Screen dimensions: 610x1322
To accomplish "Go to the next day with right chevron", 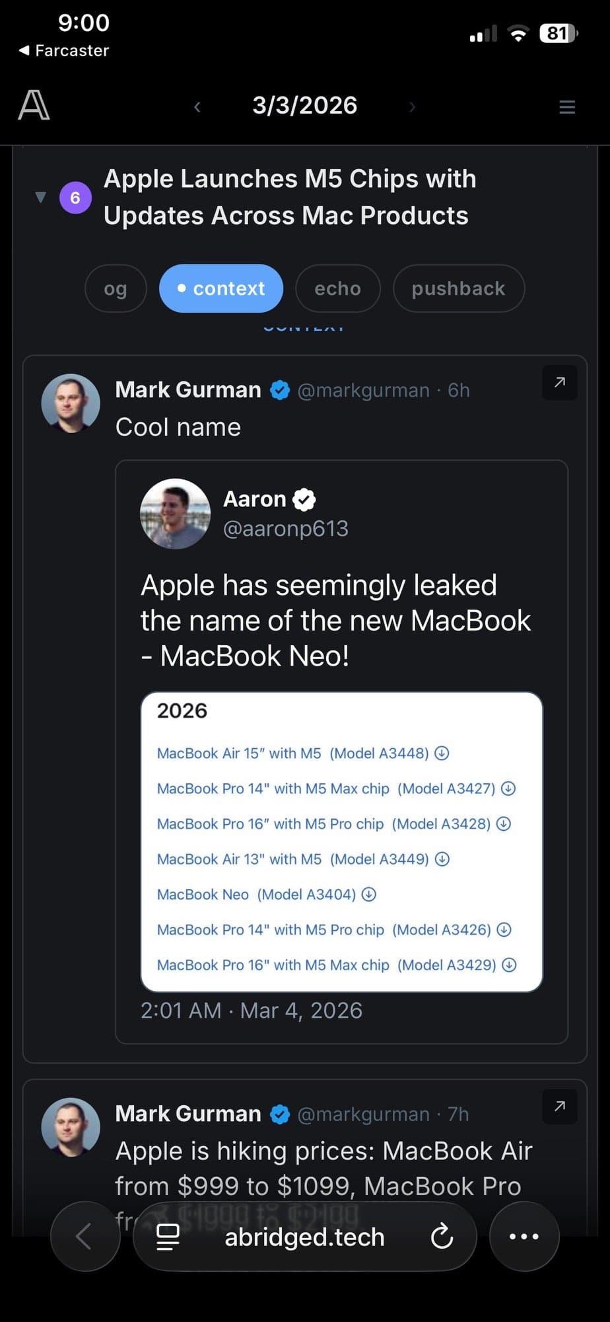I will [x=412, y=106].
